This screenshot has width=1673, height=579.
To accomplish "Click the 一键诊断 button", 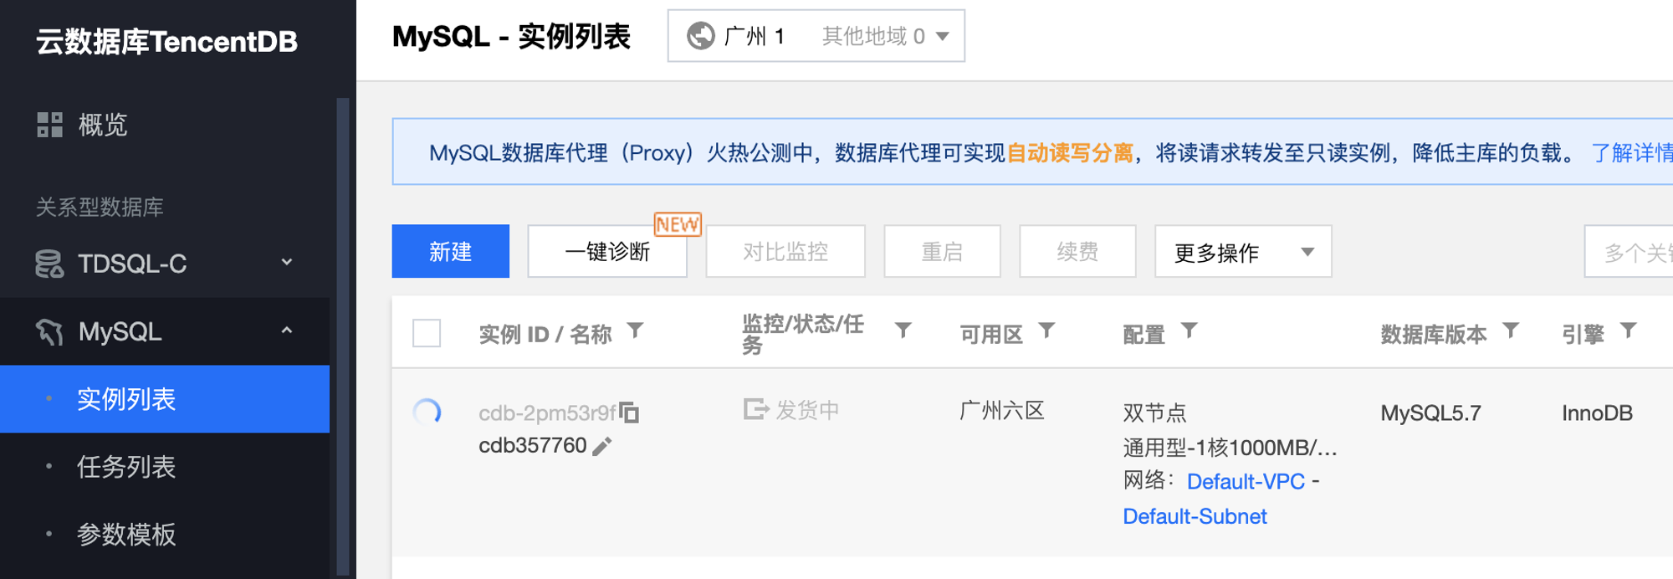I will click(607, 251).
